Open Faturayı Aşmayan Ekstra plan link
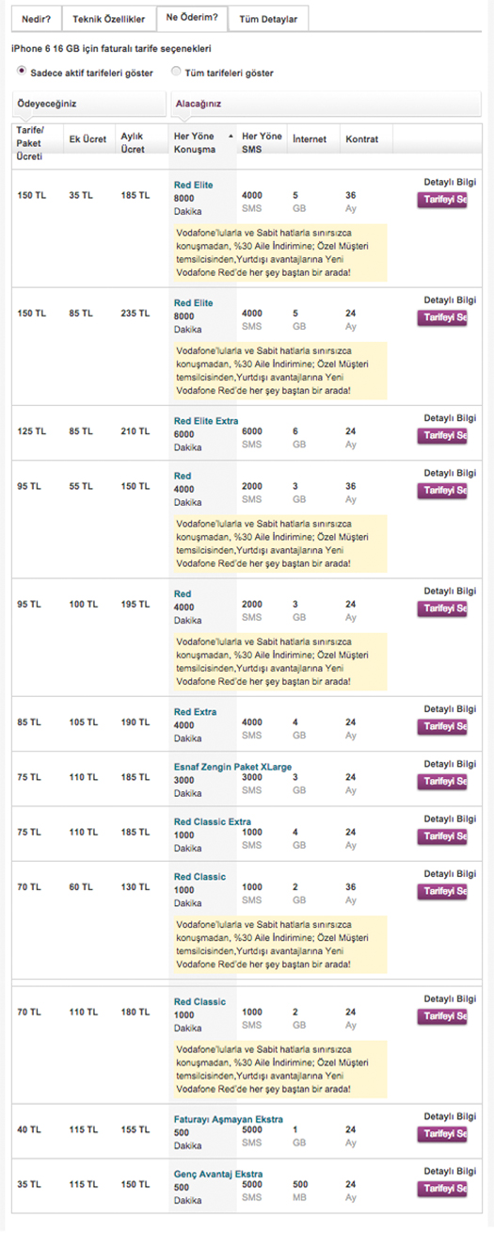The height and width of the screenshot is (1233, 494). (229, 1119)
